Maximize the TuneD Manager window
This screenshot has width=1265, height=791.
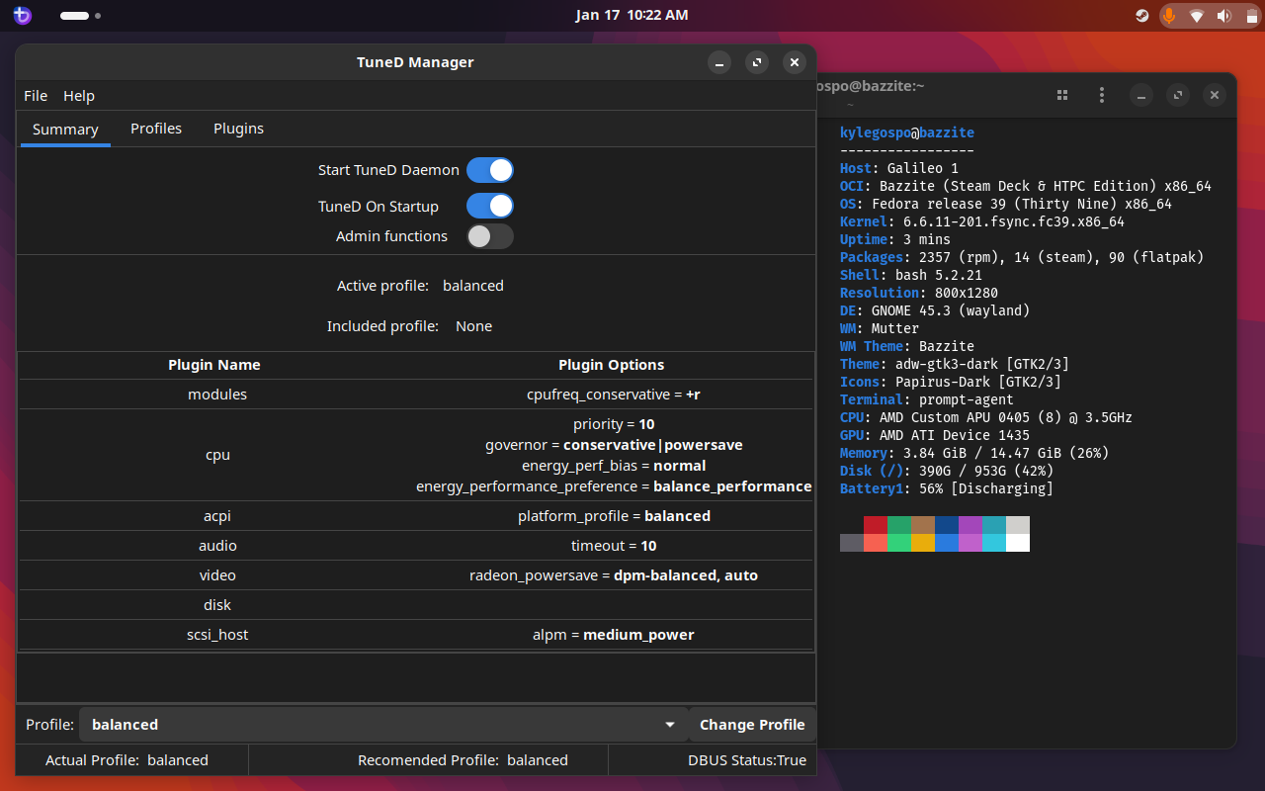tap(757, 62)
